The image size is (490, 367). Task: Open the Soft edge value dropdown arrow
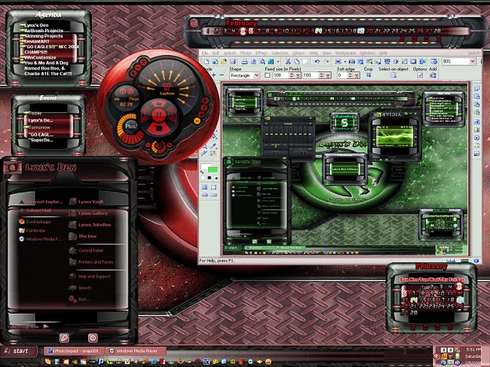click(358, 75)
